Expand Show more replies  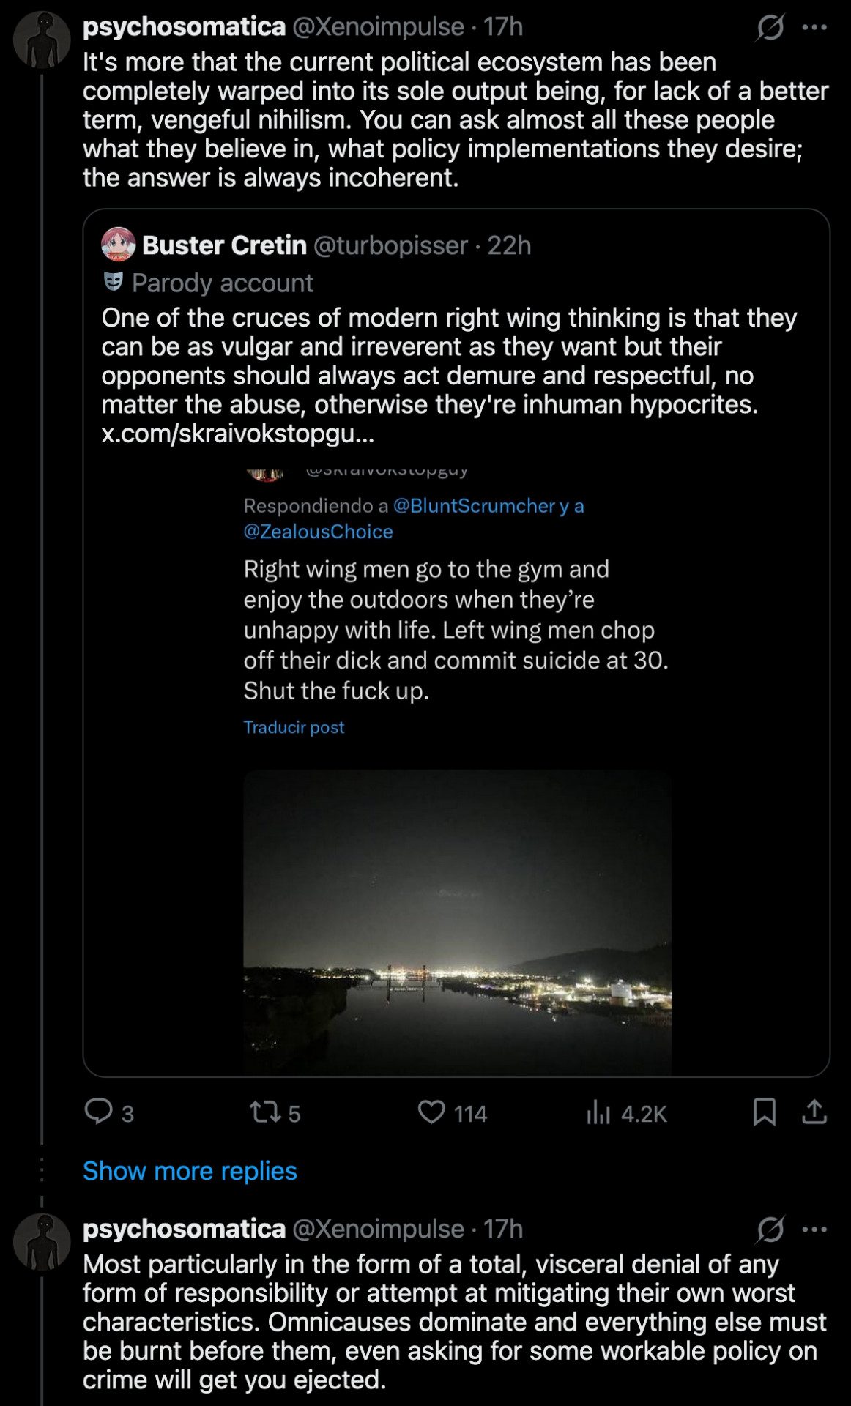click(190, 1171)
